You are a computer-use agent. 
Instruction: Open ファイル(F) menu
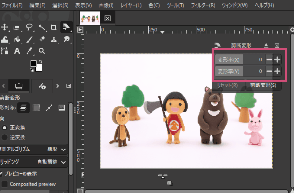pos(12,5)
